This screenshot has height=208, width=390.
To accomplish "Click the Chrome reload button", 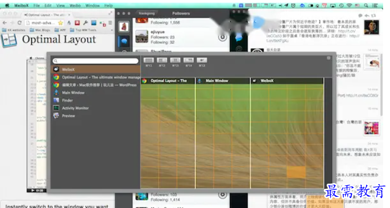I will [x=19, y=23].
